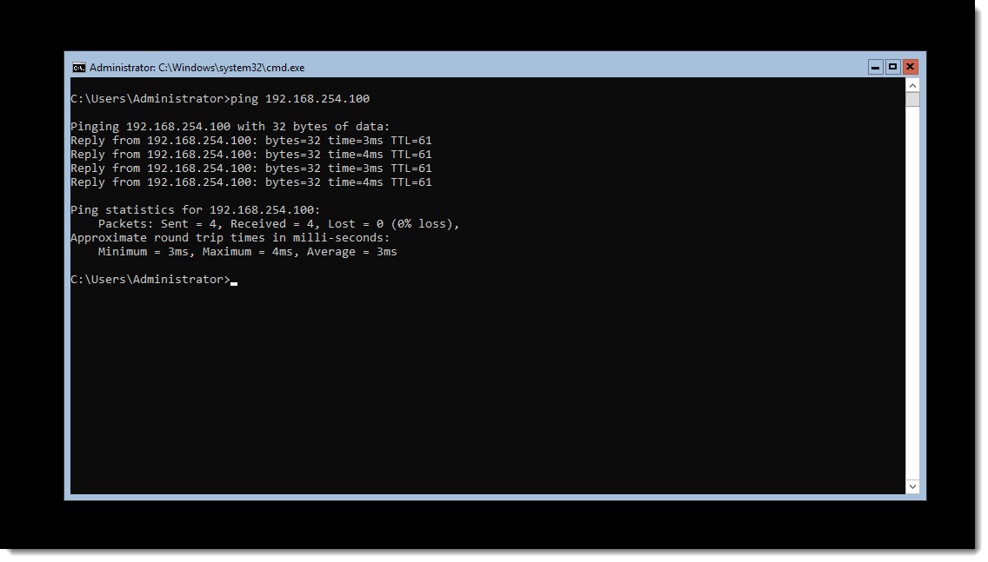Click the 'Packets: Sent = 4' line

278,223
